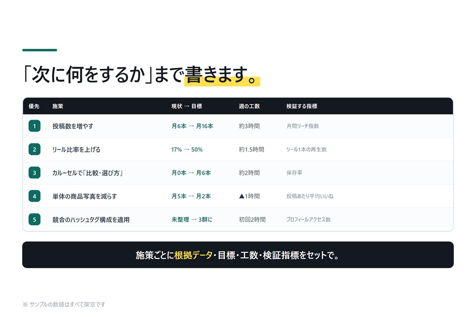
Task: Click the リール1本の再生数 metric
Action: (x=306, y=149)
